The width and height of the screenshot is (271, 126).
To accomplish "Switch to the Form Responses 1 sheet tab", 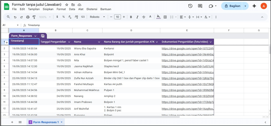I will click(46, 122).
